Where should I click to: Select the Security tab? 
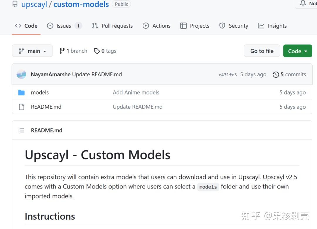coord(233,26)
